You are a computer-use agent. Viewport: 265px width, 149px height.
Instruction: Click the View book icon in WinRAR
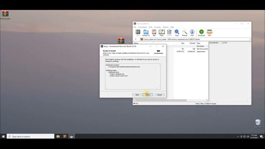tap(161, 33)
